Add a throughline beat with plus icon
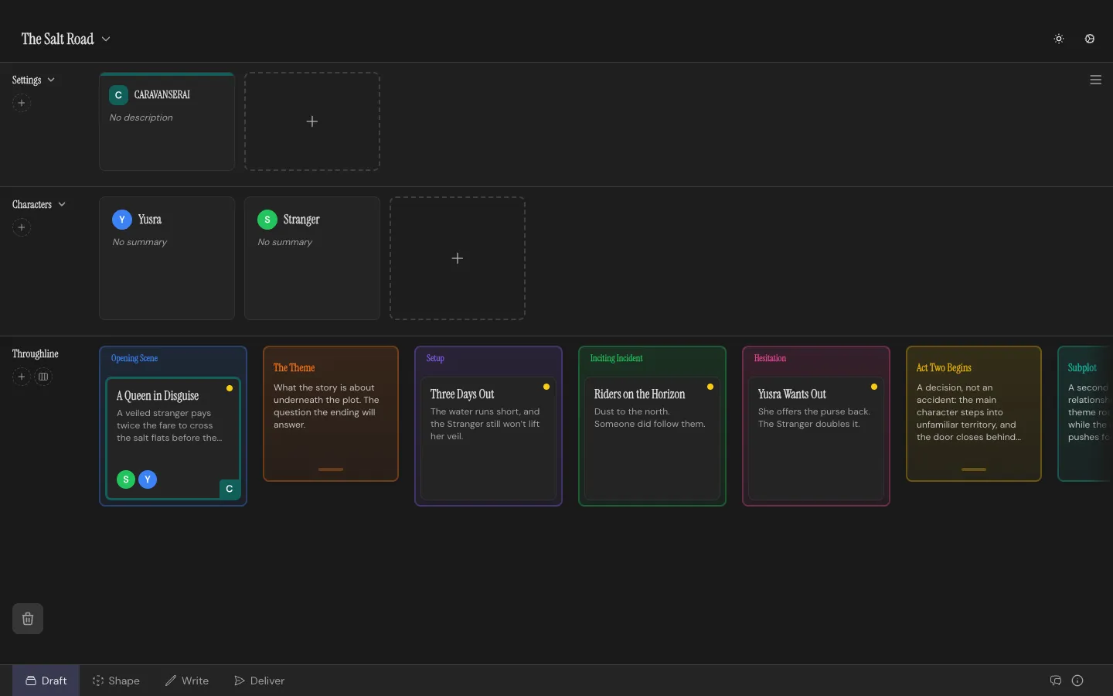This screenshot has width=1113, height=696. tap(22, 377)
